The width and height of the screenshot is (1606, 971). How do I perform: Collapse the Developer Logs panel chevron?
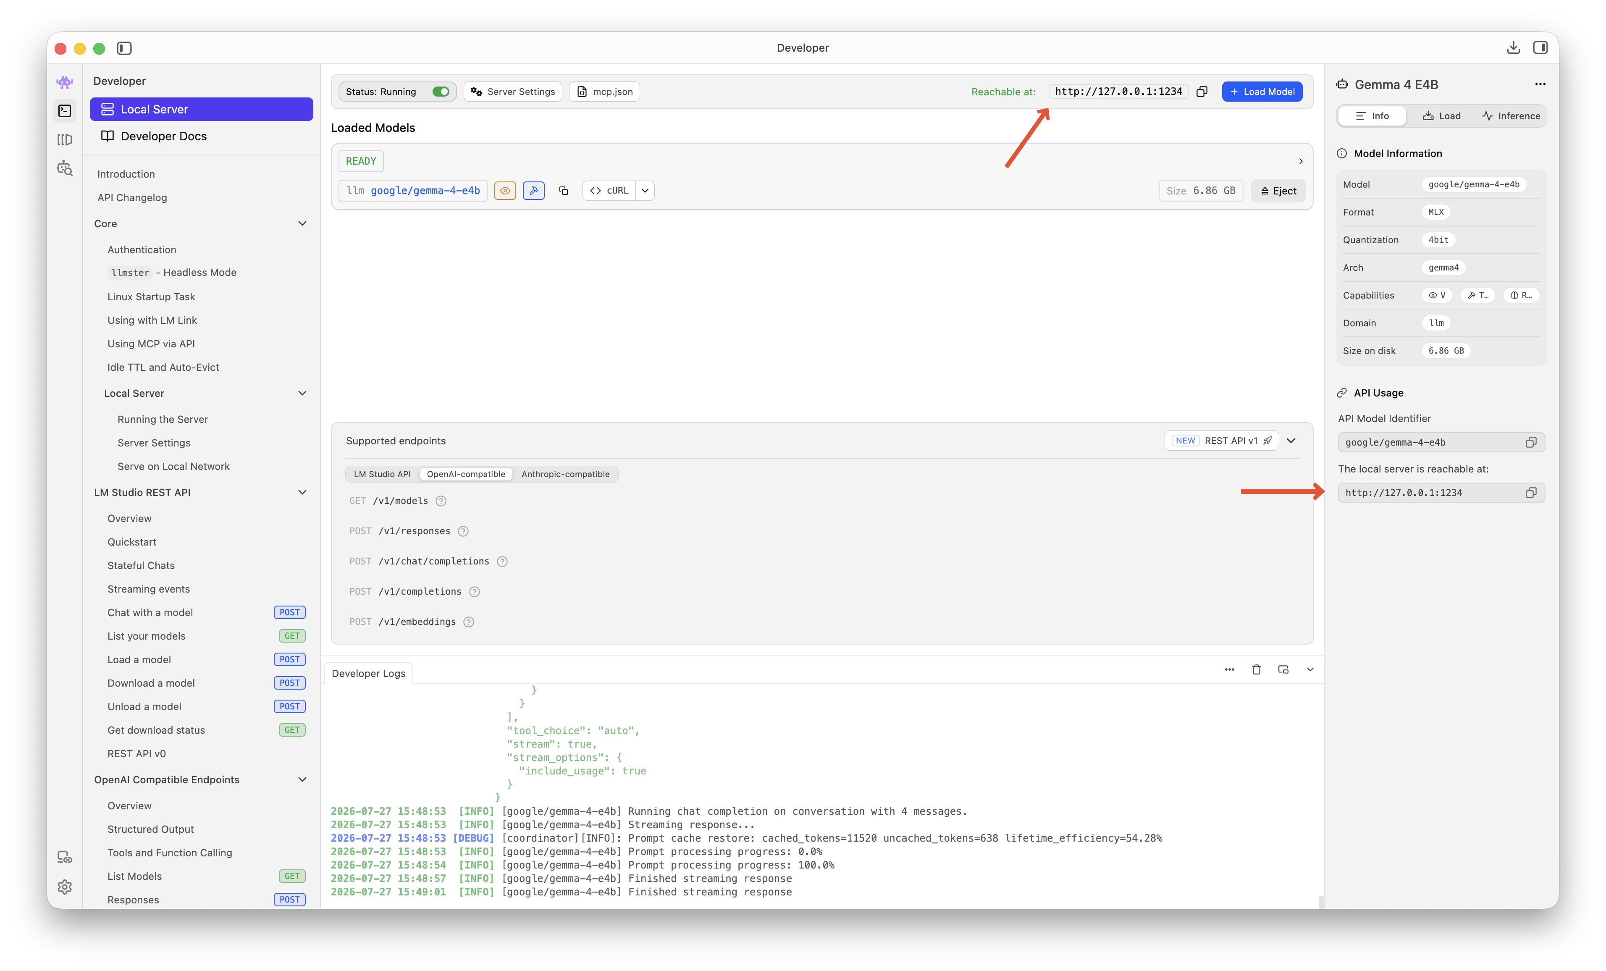[1310, 670]
